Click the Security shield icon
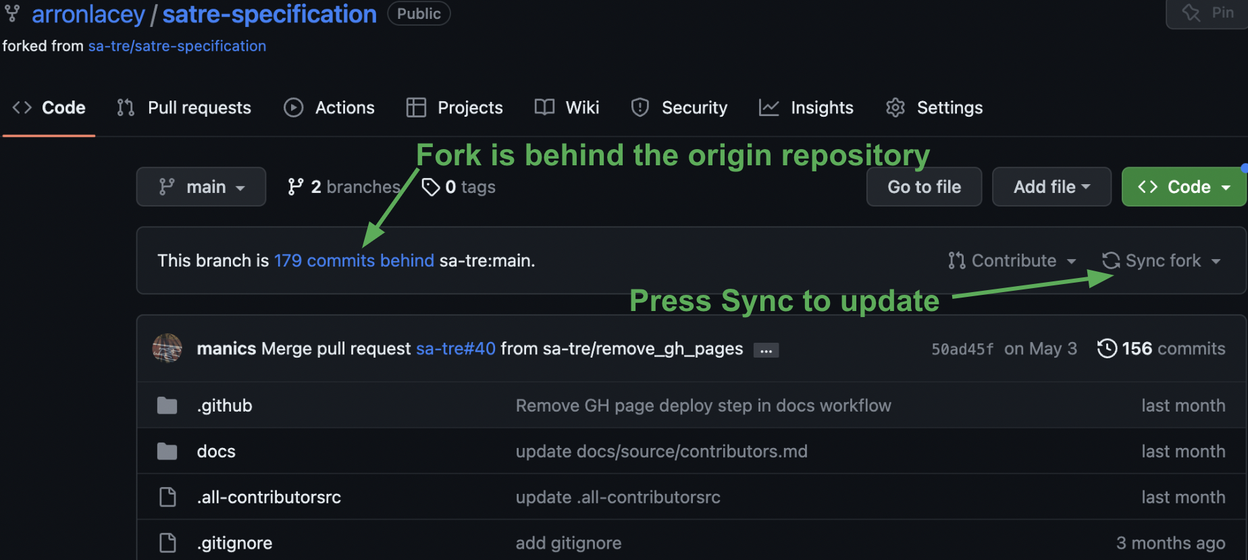The width and height of the screenshot is (1248, 560). (640, 108)
